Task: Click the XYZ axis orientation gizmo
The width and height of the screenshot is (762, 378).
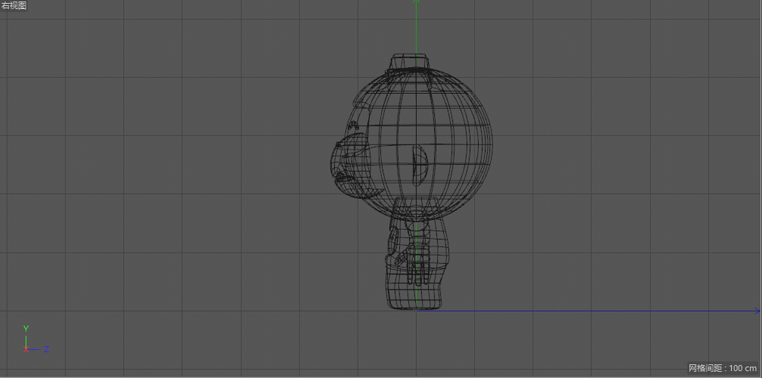Action: tap(35, 340)
